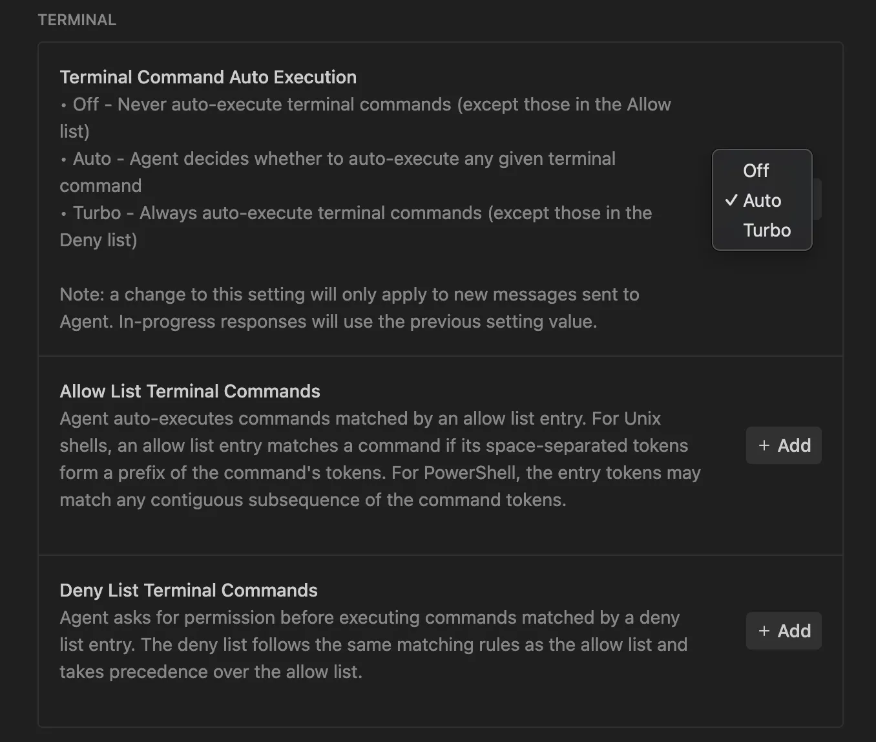Click the 'Auto - Agent decides' bullet line
This screenshot has width=876, height=742.
(x=344, y=158)
